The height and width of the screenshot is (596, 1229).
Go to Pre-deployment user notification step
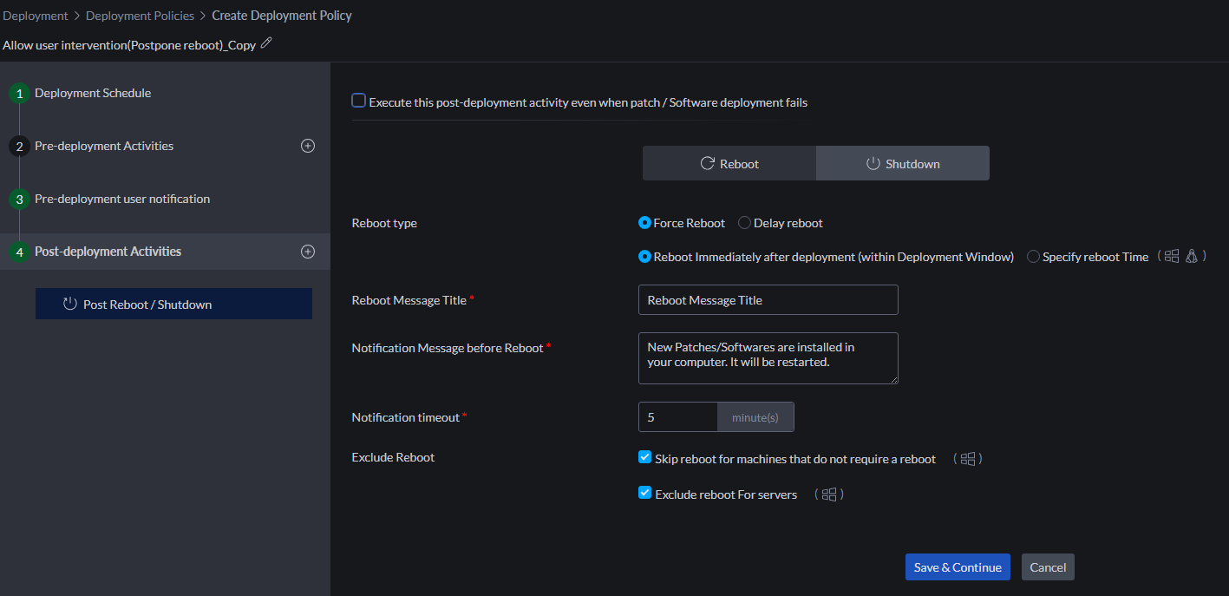coord(121,199)
